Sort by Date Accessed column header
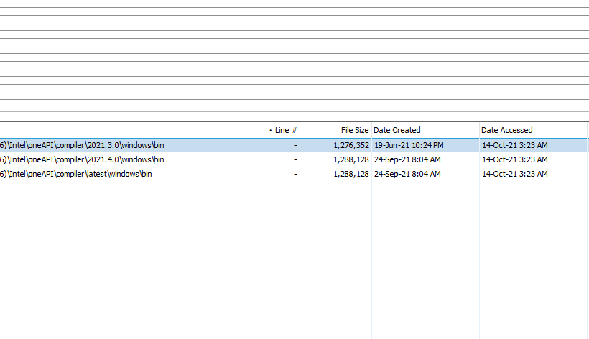 tap(507, 130)
